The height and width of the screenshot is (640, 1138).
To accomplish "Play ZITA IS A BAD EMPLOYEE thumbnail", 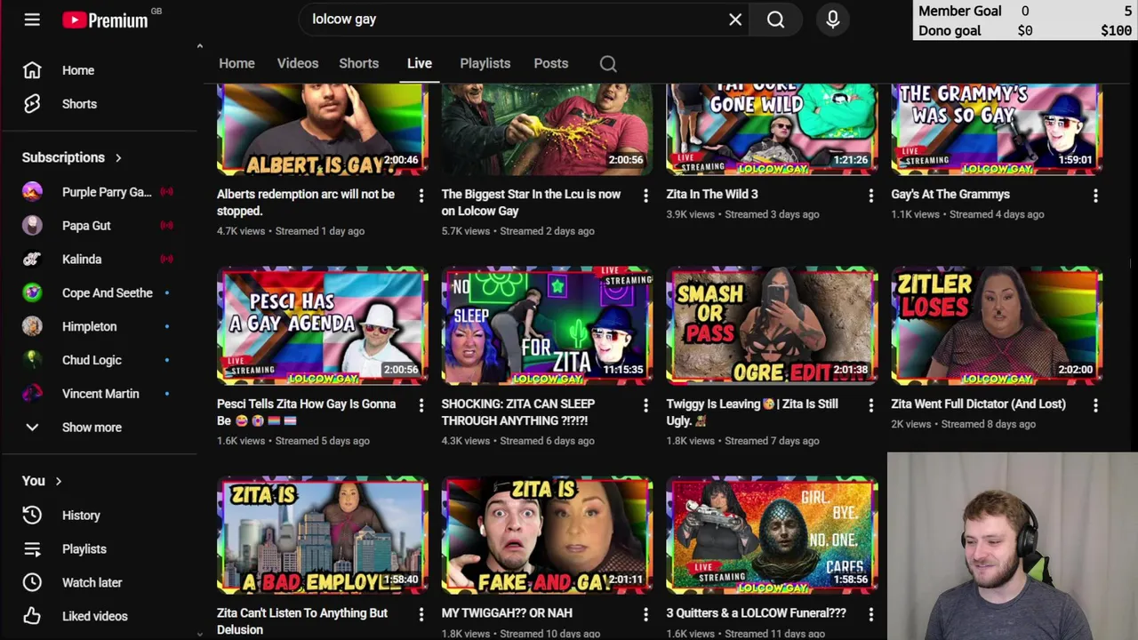I will click(x=323, y=536).
